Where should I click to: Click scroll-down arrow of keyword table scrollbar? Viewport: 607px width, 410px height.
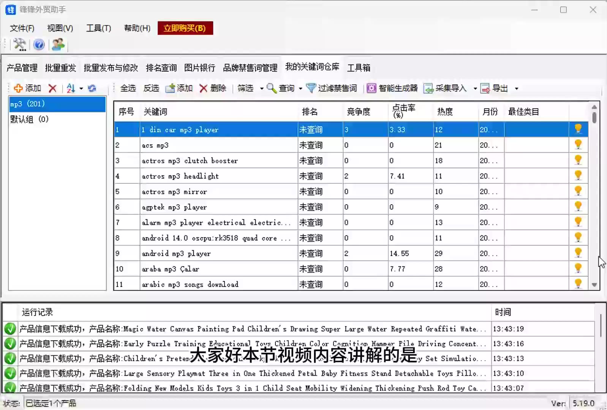(594, 285)
